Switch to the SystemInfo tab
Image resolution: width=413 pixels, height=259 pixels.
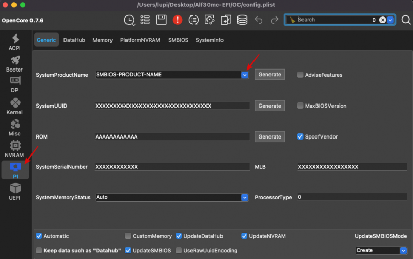click(x=210, y=40)
